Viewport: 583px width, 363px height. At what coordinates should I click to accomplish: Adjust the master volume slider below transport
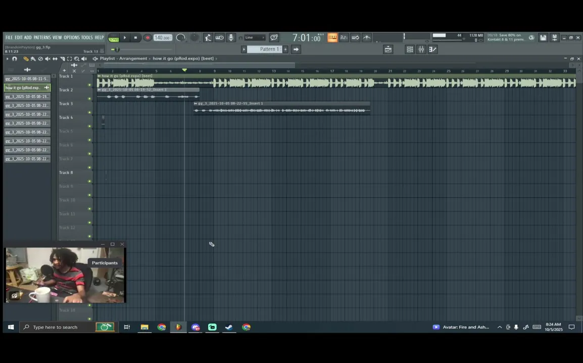click(x=141, y=49)
